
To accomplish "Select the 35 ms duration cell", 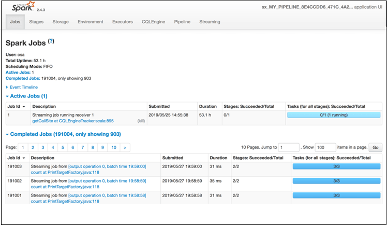I will tap(215, 181).
